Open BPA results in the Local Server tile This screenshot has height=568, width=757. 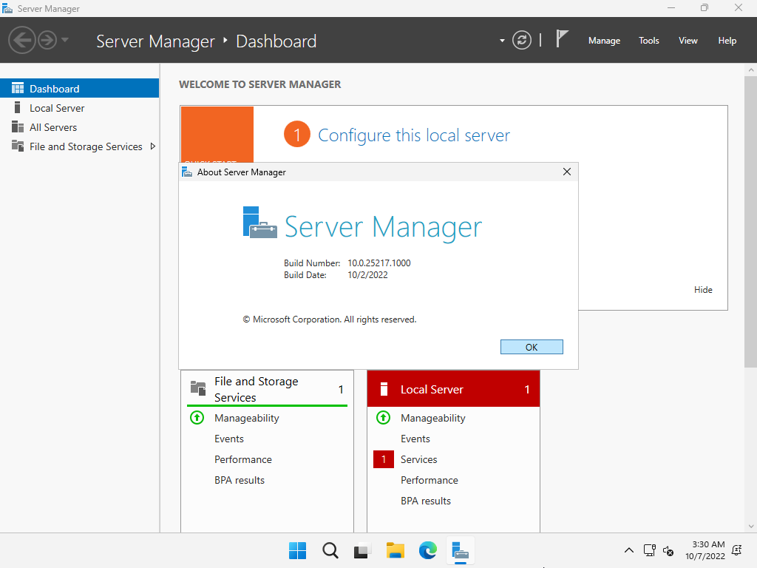coord(426,501)
